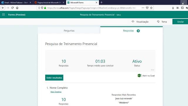Image resolution: width=188 pixels, height=106 pixels.
Task: Go back with the browser back arrow
Action: click(3, 8)
